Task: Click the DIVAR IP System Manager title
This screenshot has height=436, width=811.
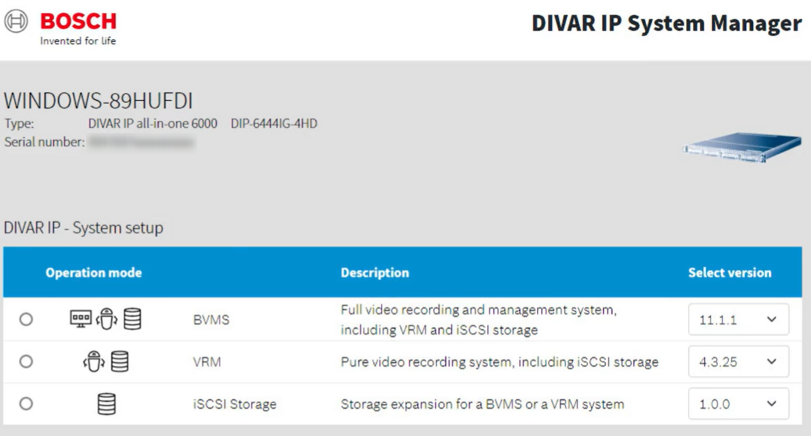Action: click(x=666, y=23)
